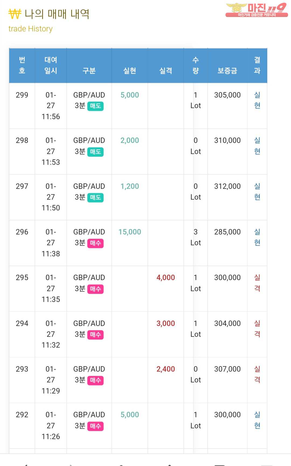The height and width of the screenshot is (466, 291).
Task: Click the 매수 badge in row 296
Action: point(95,243)
